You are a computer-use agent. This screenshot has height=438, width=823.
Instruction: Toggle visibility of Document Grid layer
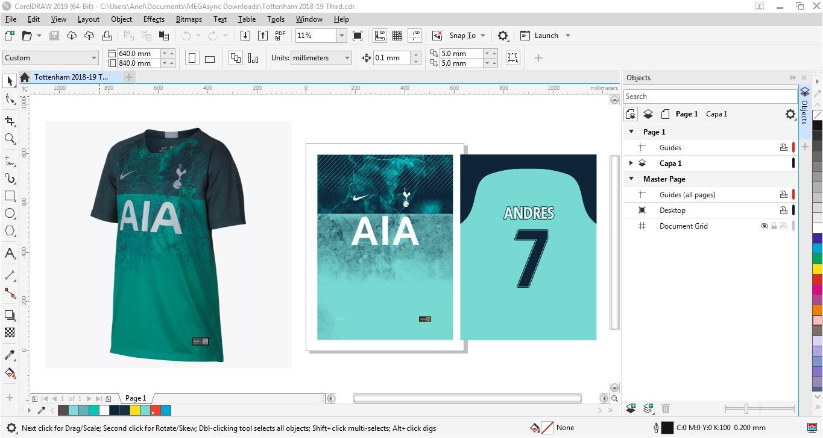(x=764, y=226)
